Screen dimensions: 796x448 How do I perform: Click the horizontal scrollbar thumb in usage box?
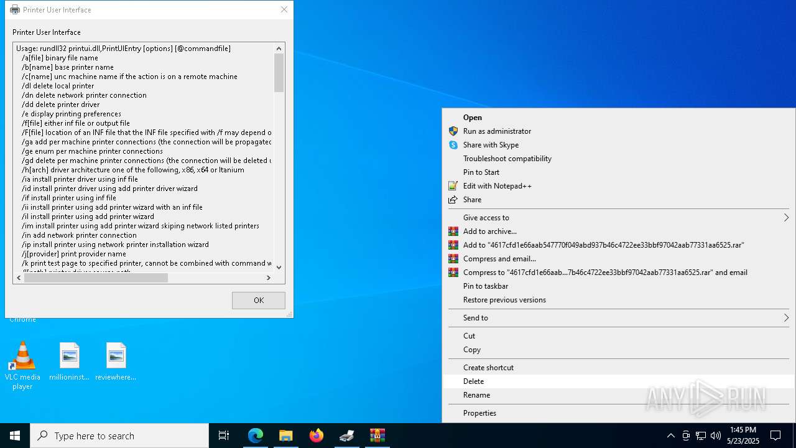(95, 278)
